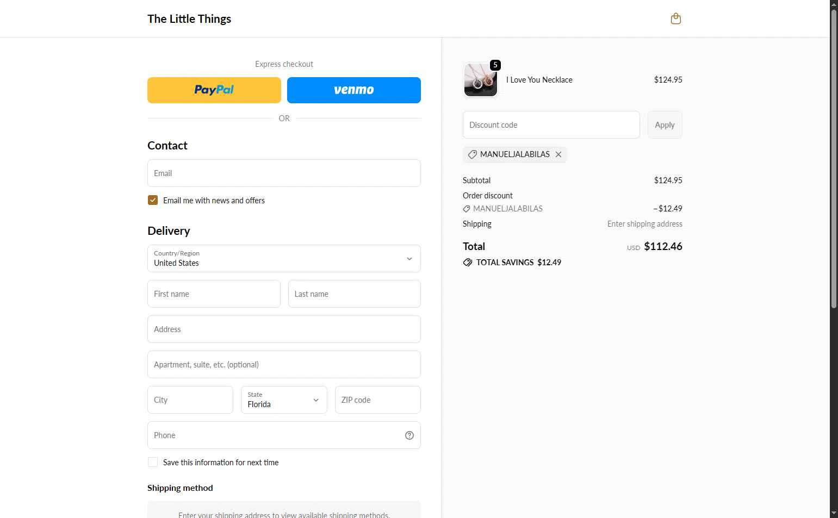Click the quantity badge showing 5

[x=495, y=65]
